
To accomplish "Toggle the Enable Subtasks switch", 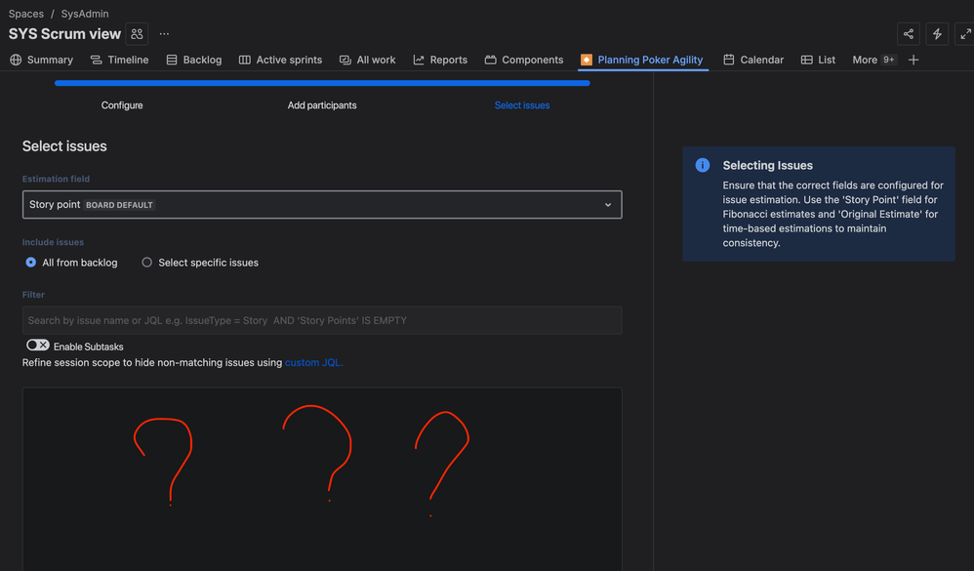I will 38,346.
